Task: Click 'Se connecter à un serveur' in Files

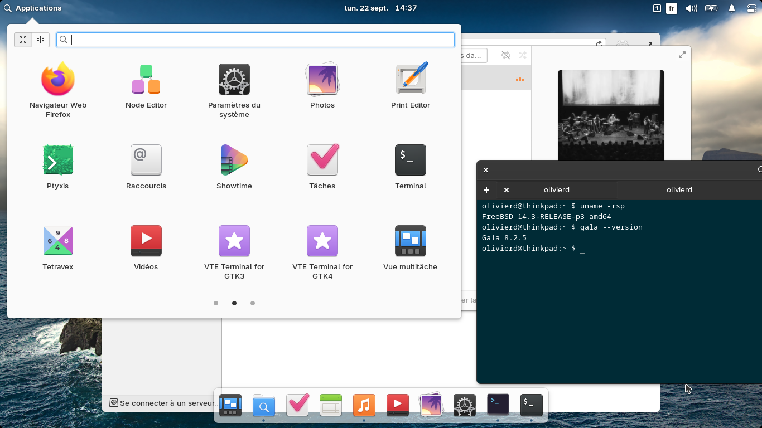Action: click(x=167, y=403)
